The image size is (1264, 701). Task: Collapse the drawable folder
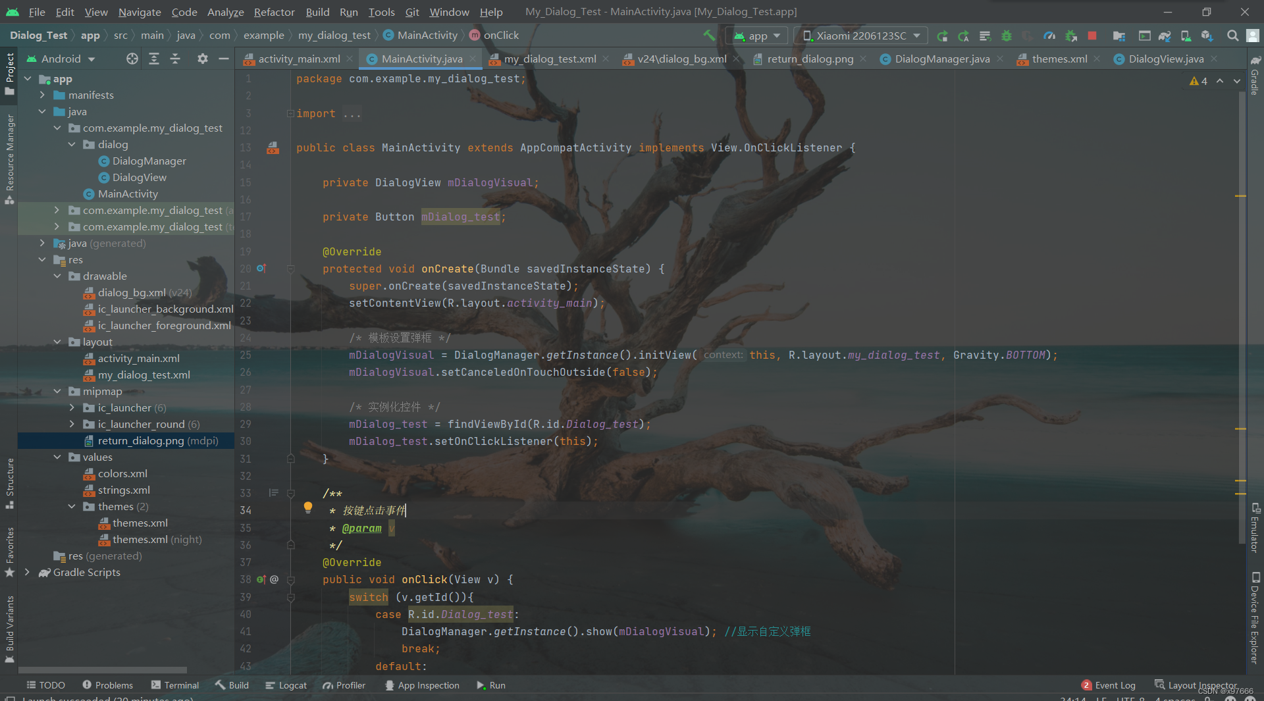pyautogui.click(x=58, y=276)
